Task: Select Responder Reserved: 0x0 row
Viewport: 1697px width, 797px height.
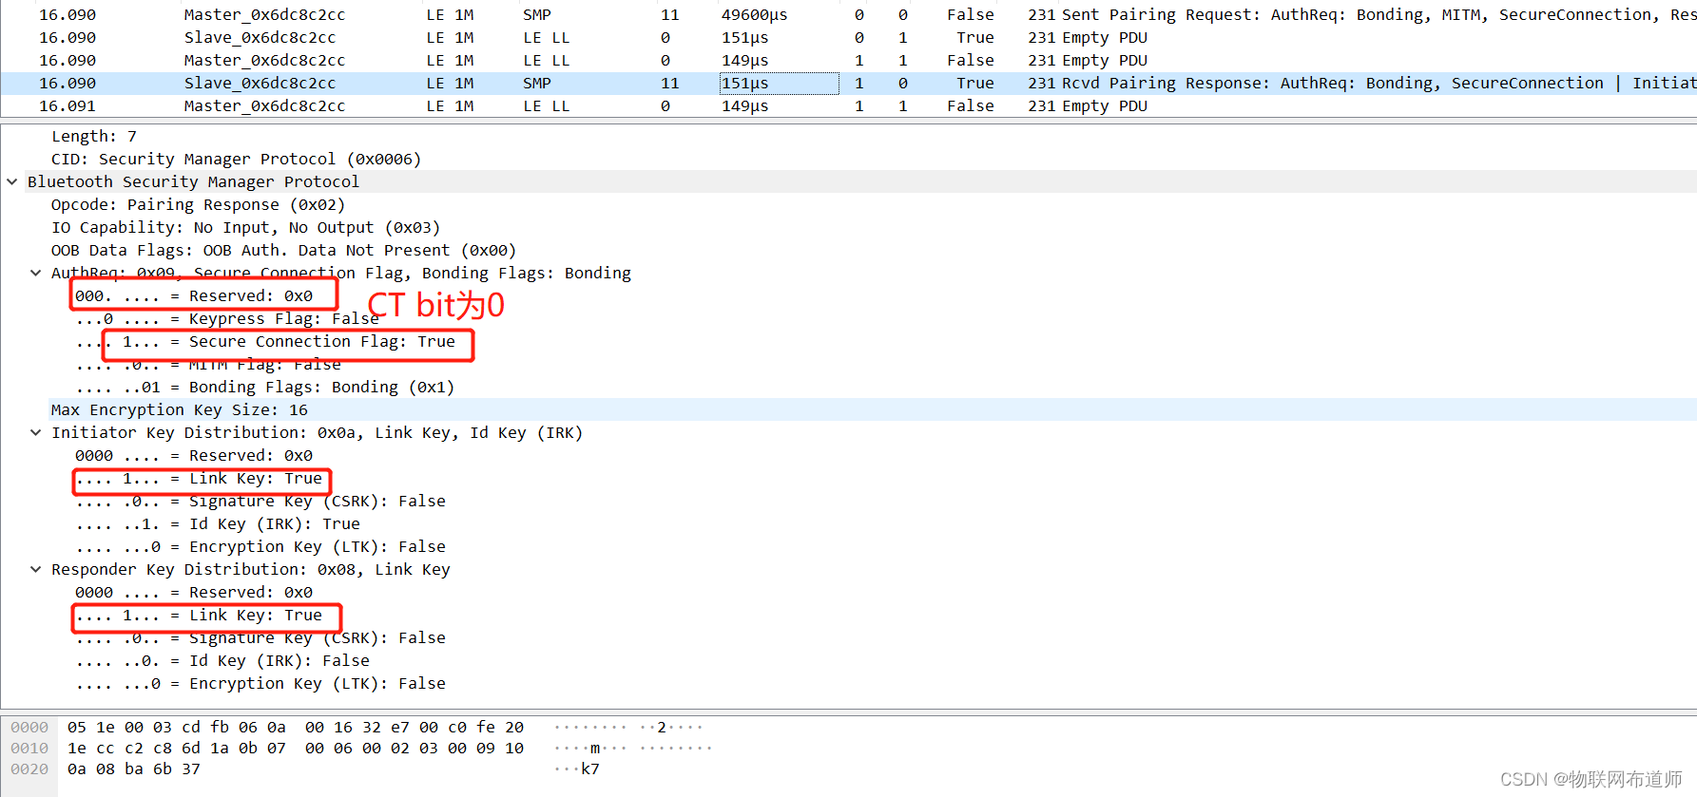Action: point(194,592)
